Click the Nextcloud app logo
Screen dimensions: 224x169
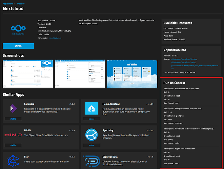18,30
